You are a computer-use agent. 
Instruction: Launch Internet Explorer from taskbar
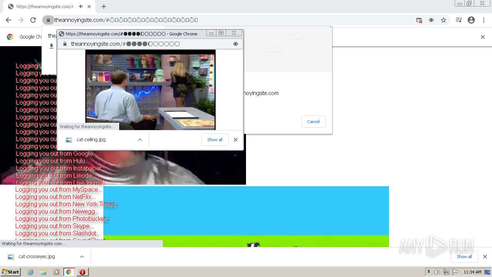click(31, 272)
